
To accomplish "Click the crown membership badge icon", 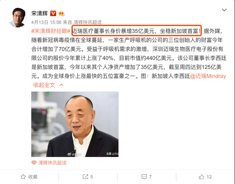I will coord(61,13).
